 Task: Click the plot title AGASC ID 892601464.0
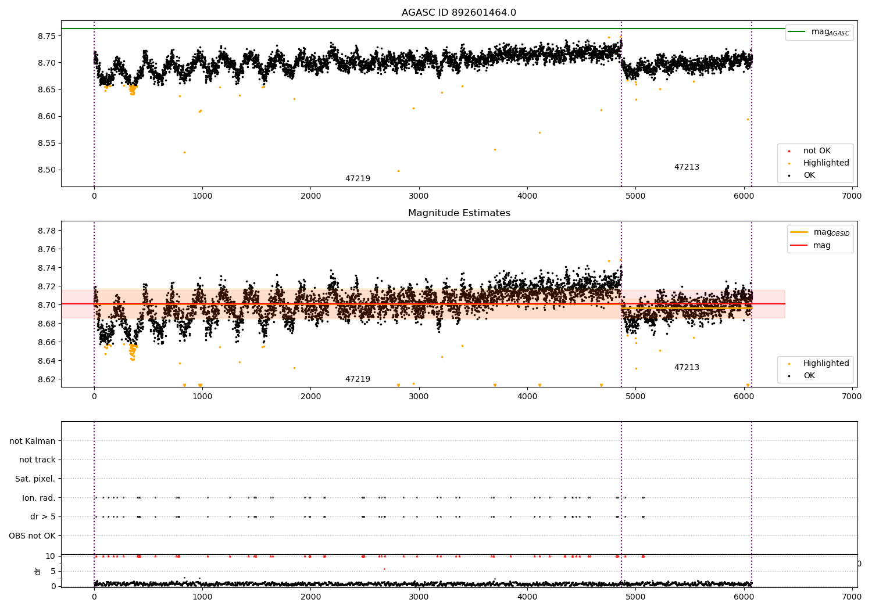click(x=459, y=13)
